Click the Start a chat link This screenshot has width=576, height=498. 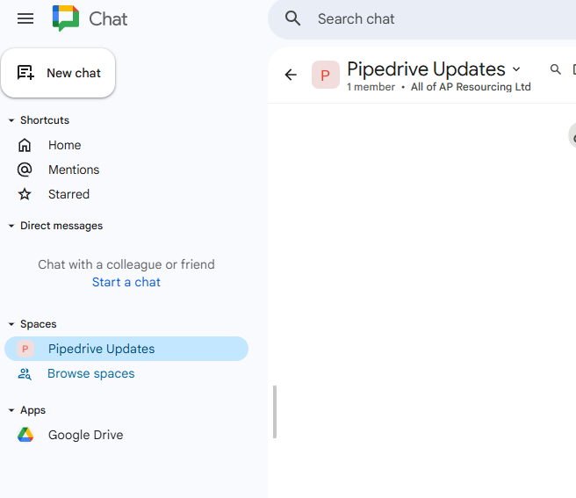click(126, 282)
